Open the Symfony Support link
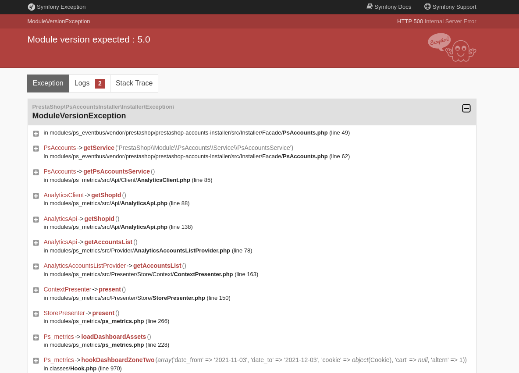This screenshot has height=373, width=519. point(450,7)
